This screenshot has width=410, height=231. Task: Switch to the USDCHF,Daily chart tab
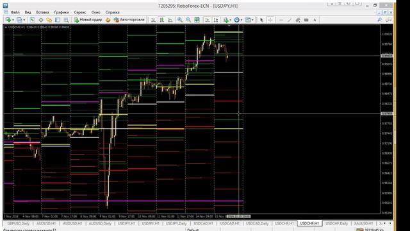tap(336, 223)
